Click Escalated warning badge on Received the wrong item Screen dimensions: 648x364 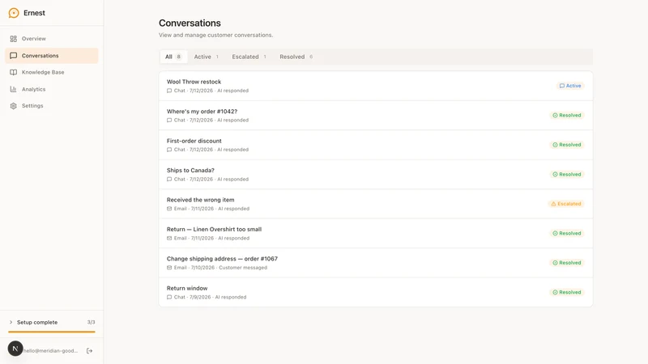[x=565, y=204]
